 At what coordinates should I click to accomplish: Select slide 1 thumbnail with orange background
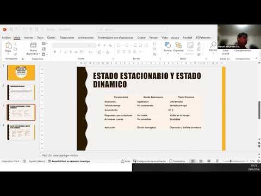tap(21, 72)
